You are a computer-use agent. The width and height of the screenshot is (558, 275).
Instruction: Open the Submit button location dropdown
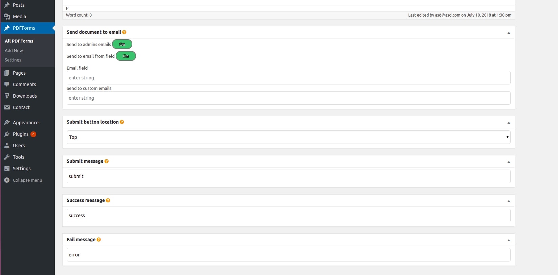coord(288,137)
